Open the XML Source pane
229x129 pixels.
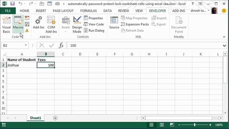(114, 23)
